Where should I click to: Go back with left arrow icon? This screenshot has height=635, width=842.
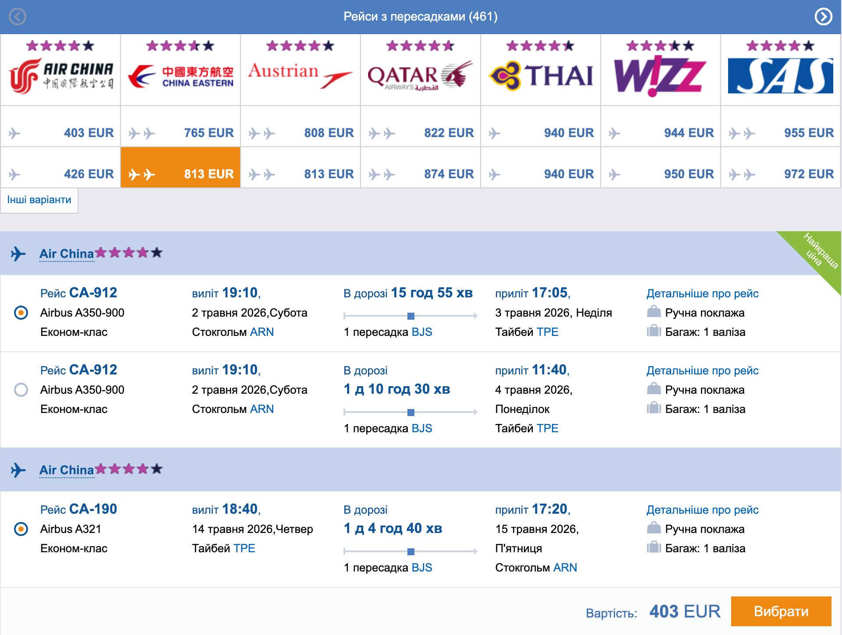(x=18, y=17)
